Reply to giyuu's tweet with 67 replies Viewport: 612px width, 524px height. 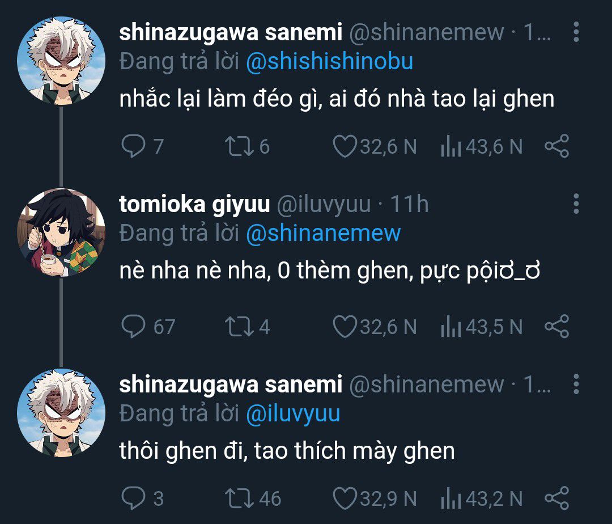(x=134, y=326)
